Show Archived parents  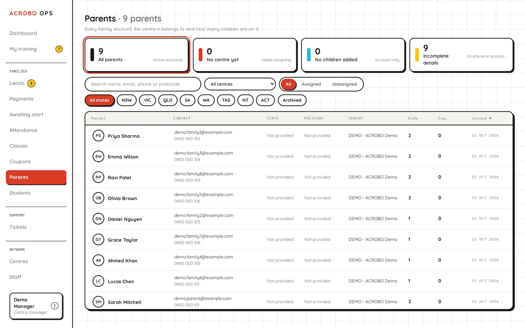292,100
